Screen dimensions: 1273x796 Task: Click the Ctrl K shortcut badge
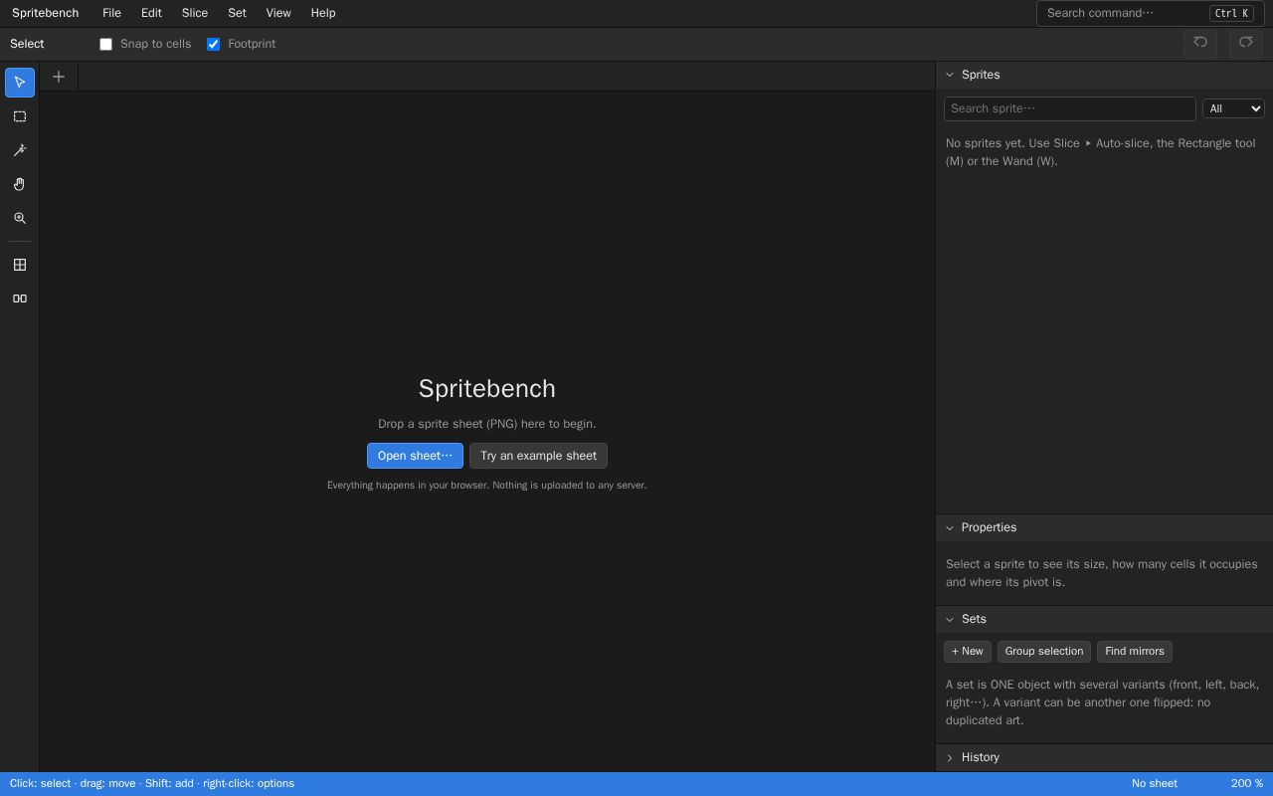(1231, 13)
